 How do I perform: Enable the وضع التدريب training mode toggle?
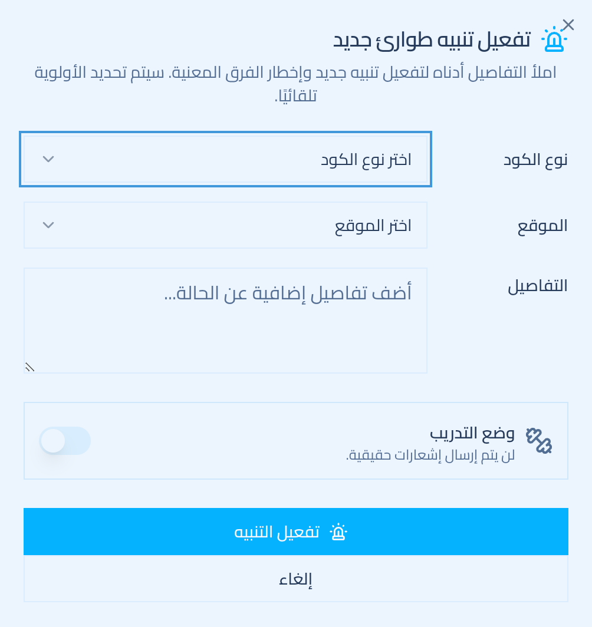[65, 441]
